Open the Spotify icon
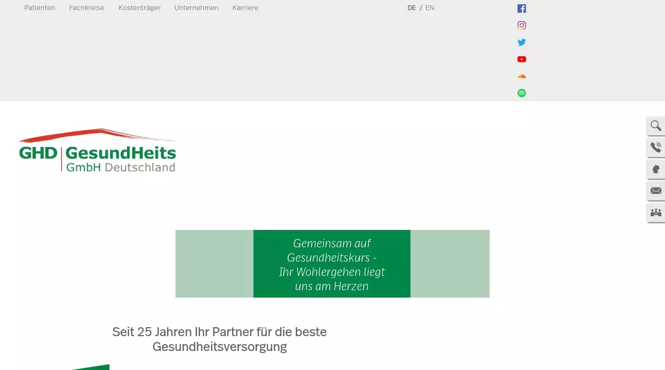Image resolution: width=665 pixels, height=370 pixels. (x=521, y=93)
